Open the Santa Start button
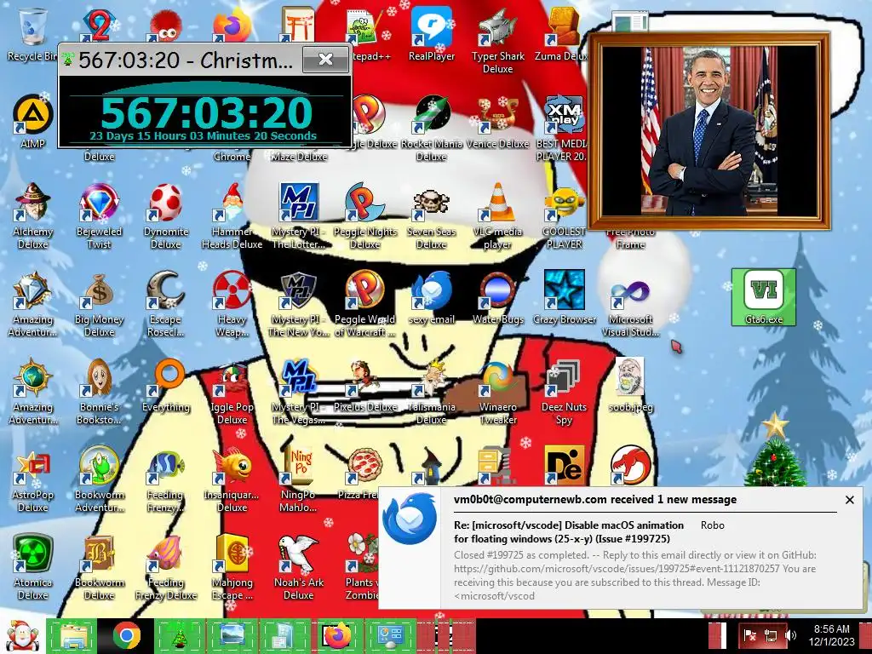Viewport: 872px width, 654px height. tap(21, 636)
